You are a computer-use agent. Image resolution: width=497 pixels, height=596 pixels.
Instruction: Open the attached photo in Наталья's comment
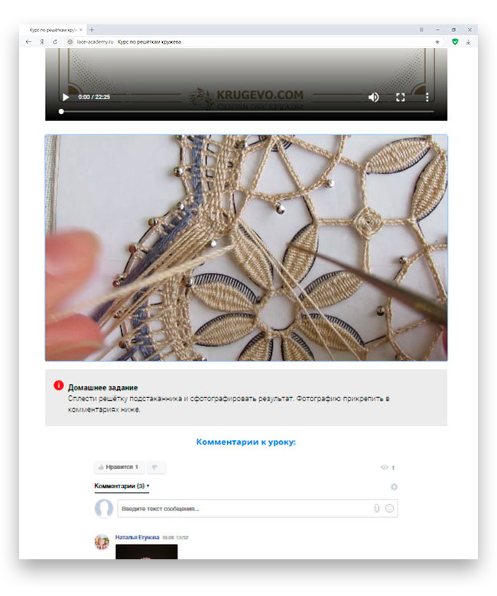point(146,552)
